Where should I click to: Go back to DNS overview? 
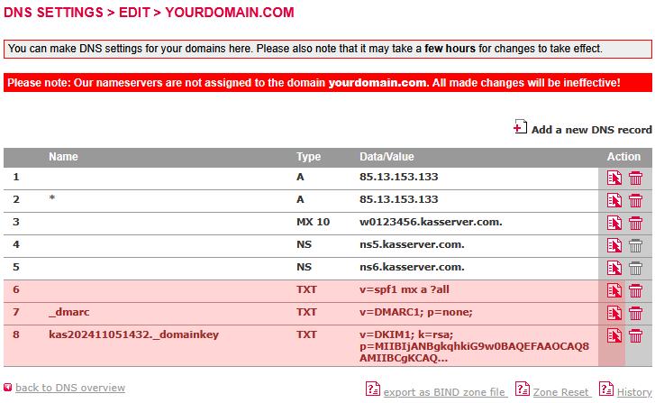(x=70, y=388)
